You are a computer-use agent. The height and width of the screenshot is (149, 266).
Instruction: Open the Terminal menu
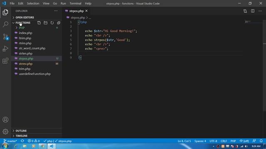75,3
